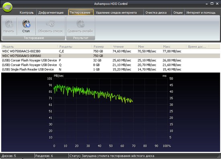This screenshot has height=159, width=221.
Task: Click the green Ashampoo logo orb
Action: (x=7, y=7)
